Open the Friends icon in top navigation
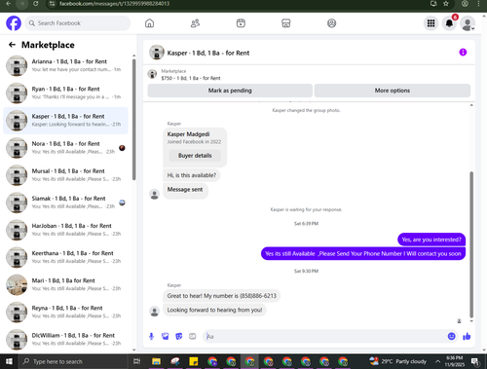The height and width of the screenshot is (369, 487). pyautogui.click(x=195, y=23)
